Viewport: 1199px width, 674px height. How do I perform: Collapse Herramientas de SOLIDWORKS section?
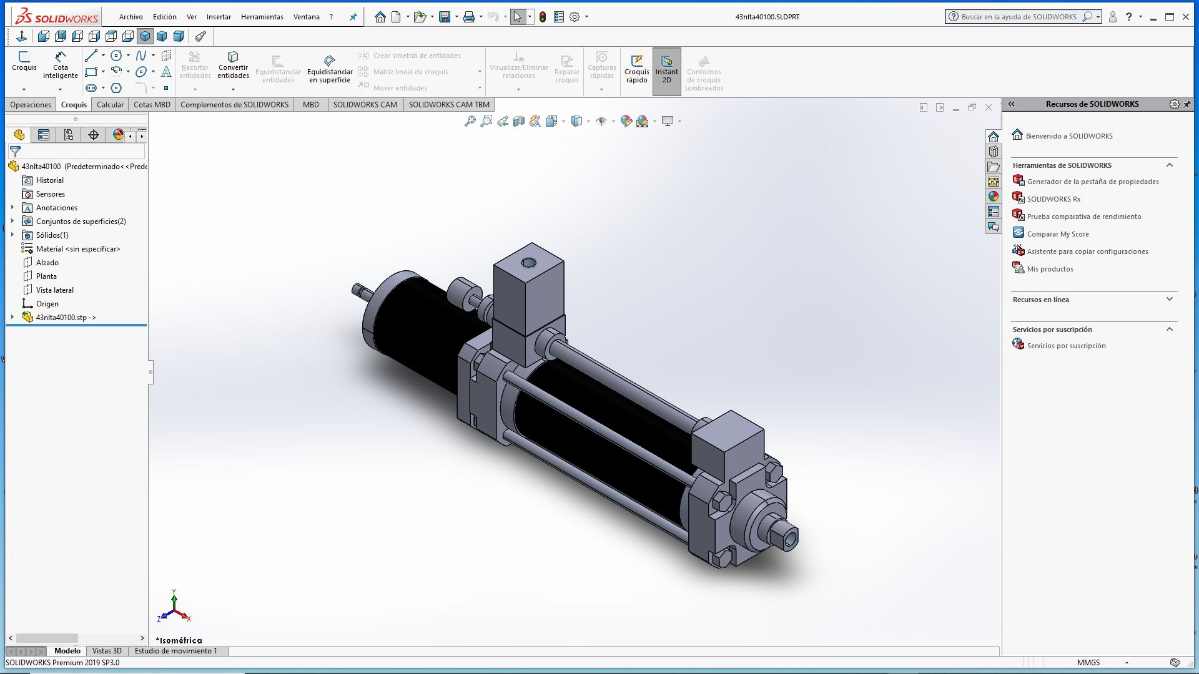pyautogui.click(x=1169, y=165)
